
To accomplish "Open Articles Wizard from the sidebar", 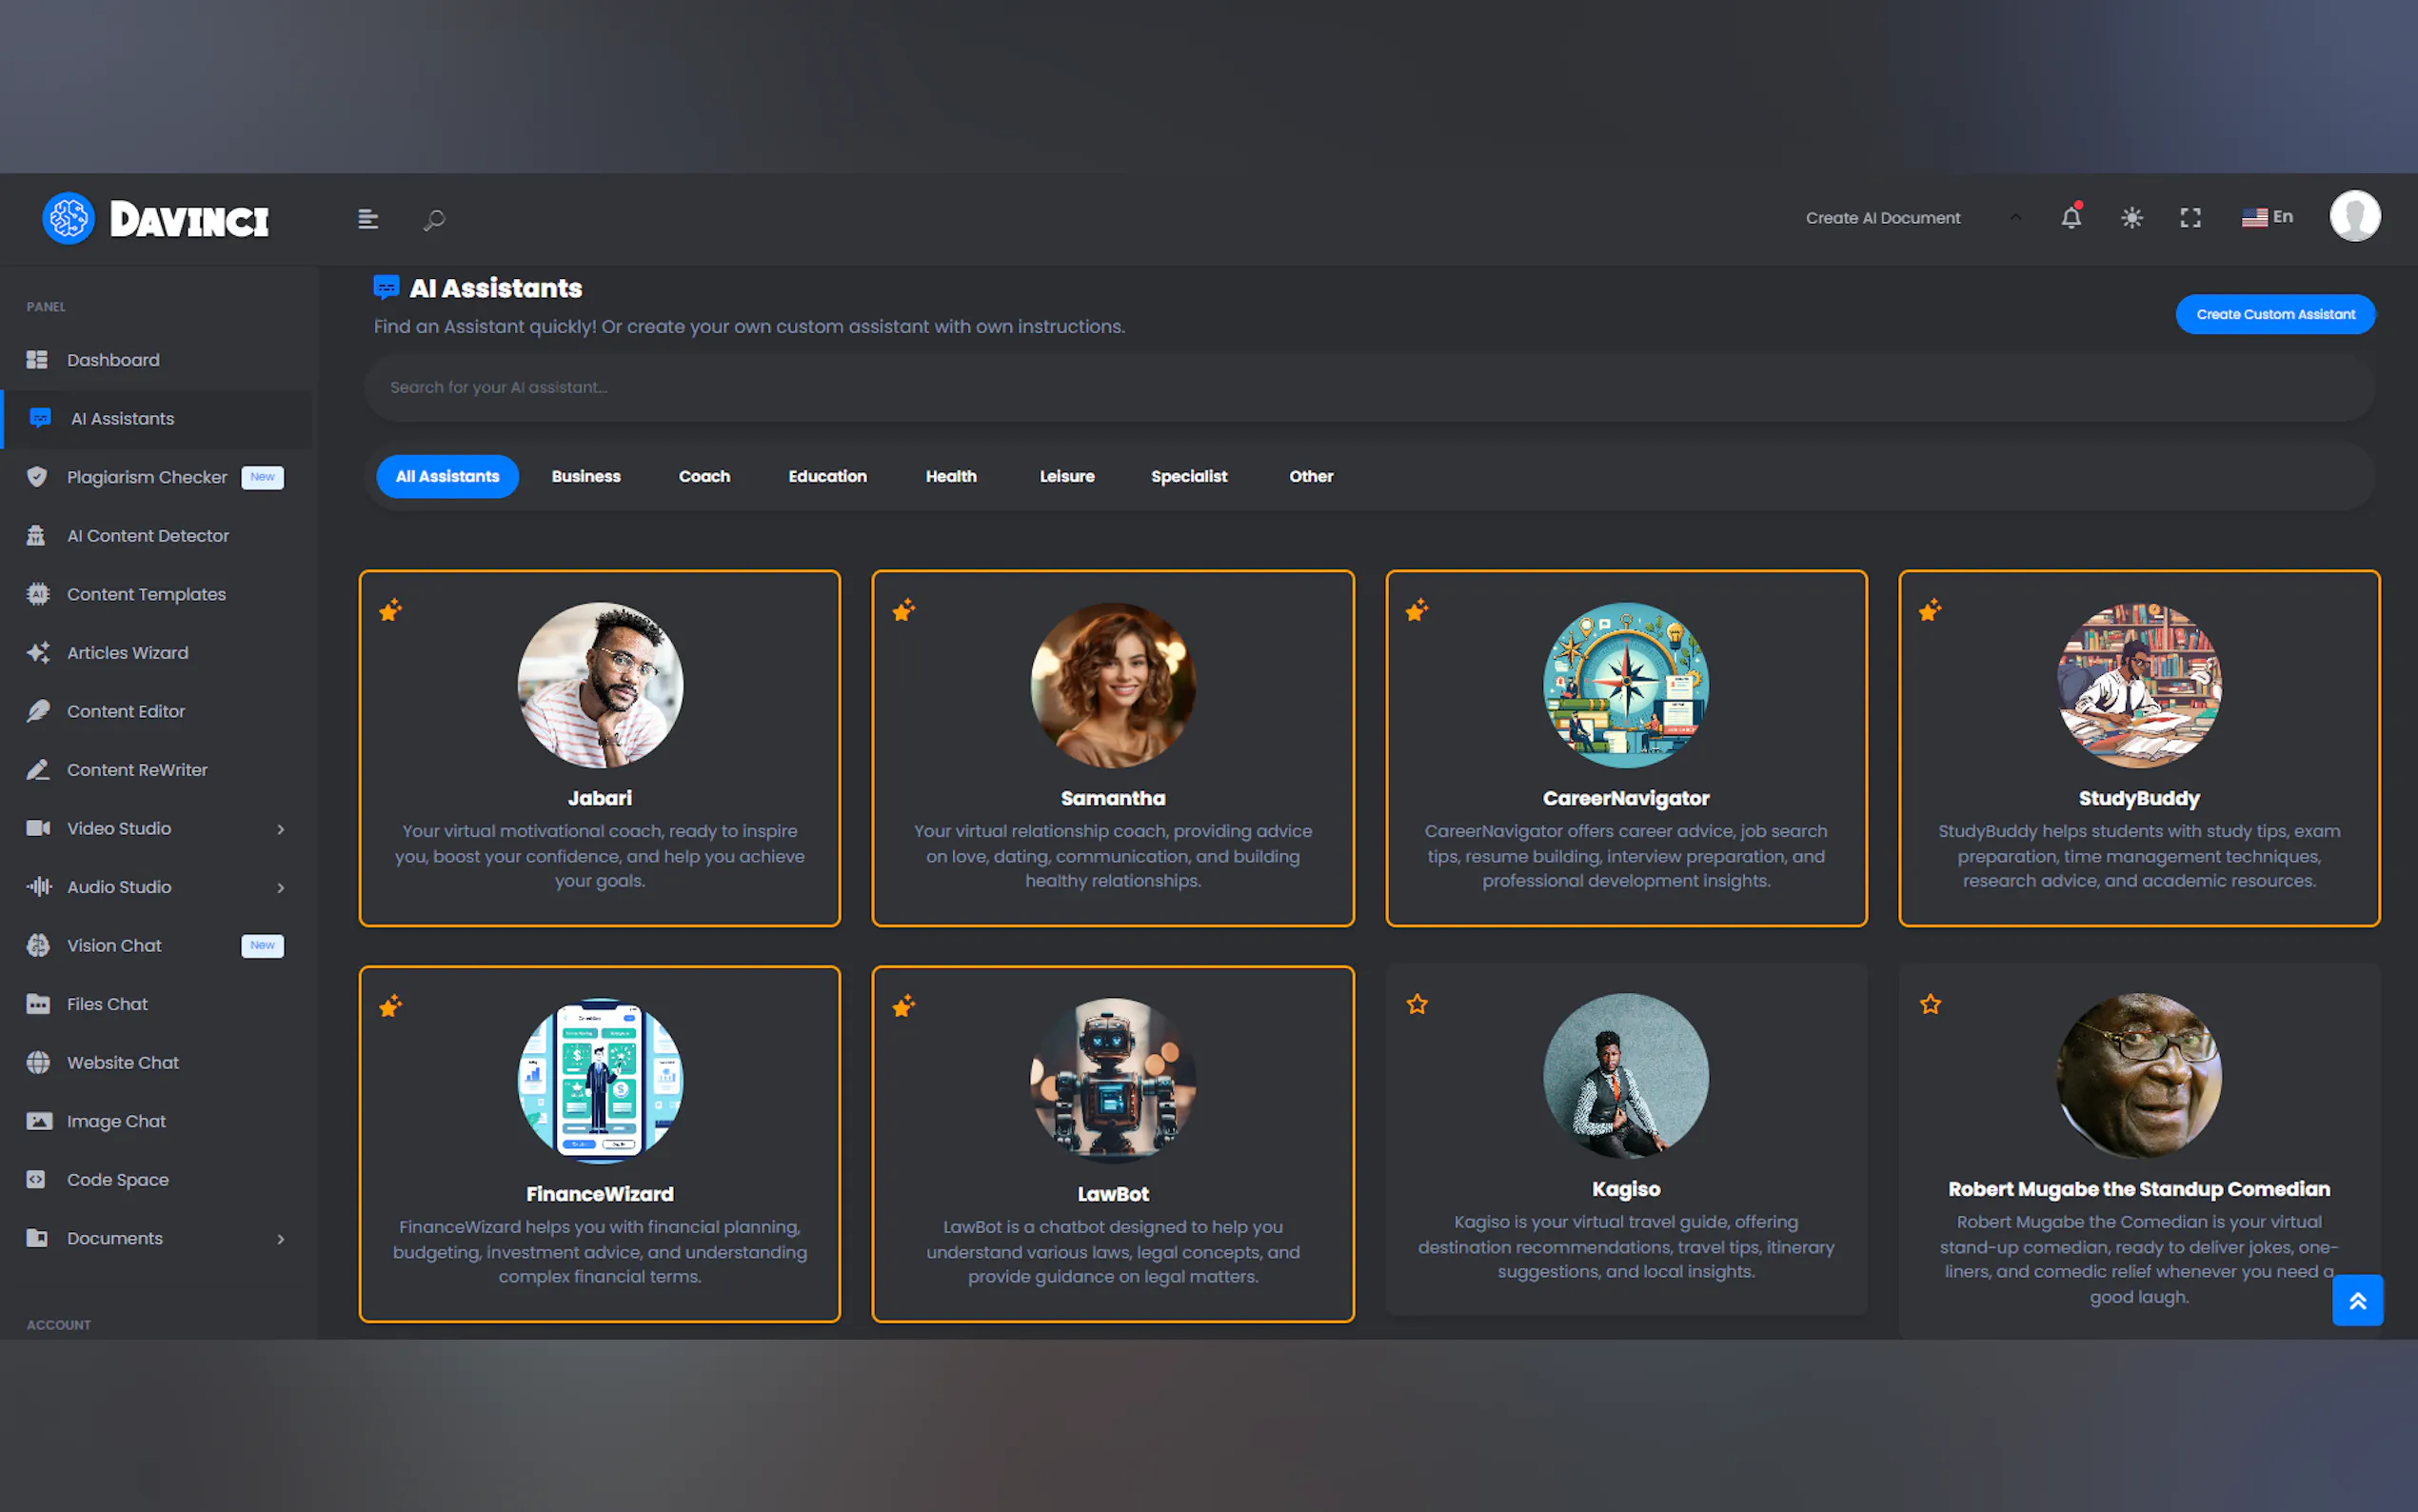I will pyautogui.click(x=127, y=652).
